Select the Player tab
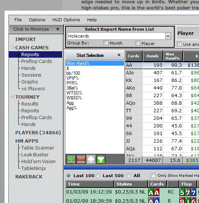199x203 pixels. click(188, 33)
